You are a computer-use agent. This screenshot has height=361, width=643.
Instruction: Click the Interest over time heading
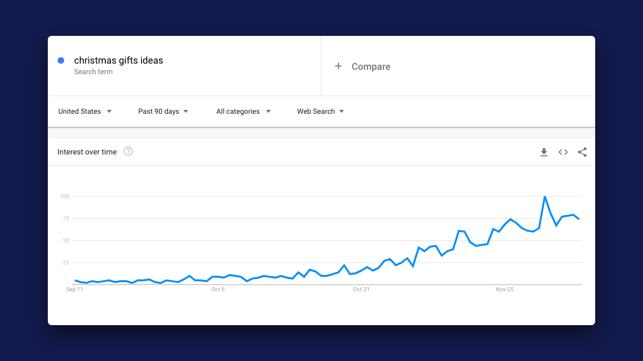(x=87, y=152)
